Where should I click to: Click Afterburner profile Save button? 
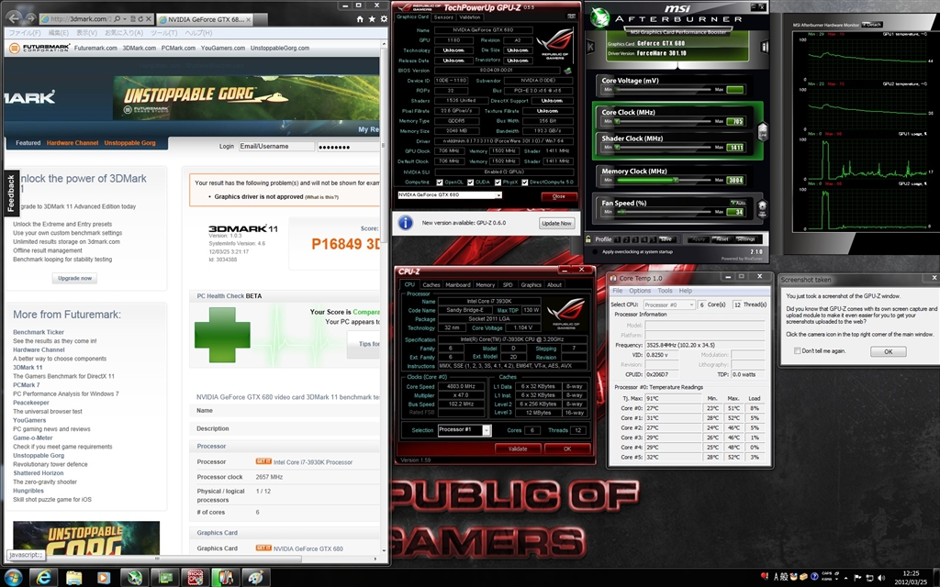pos(667,239)
